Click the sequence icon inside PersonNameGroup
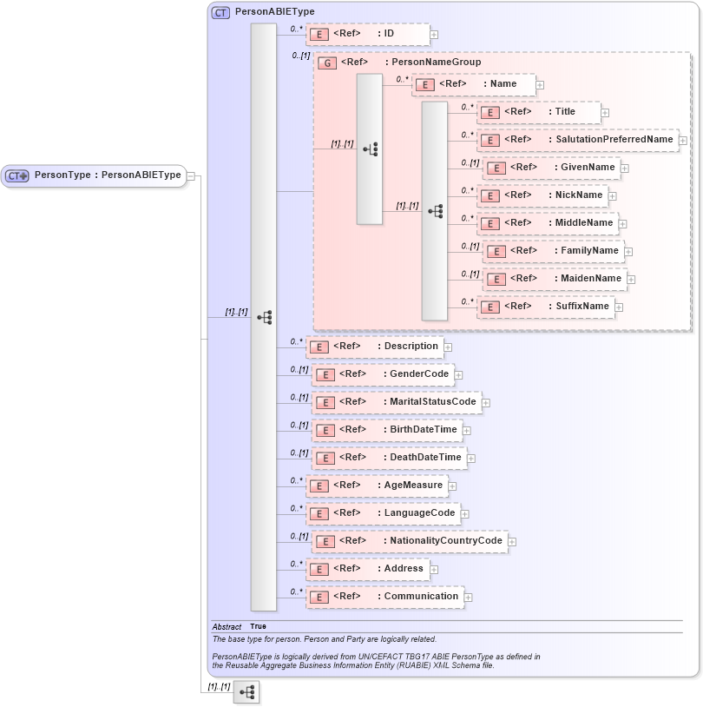Image resolution: width=703 pixels, height=707 pixels. pos(371,149)
